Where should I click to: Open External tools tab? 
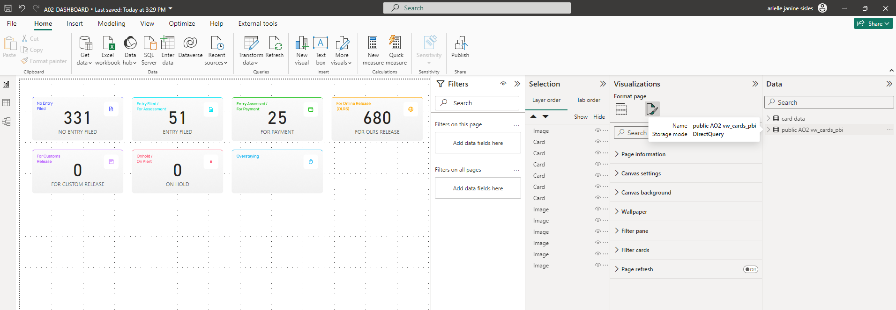tap(258, 23)
